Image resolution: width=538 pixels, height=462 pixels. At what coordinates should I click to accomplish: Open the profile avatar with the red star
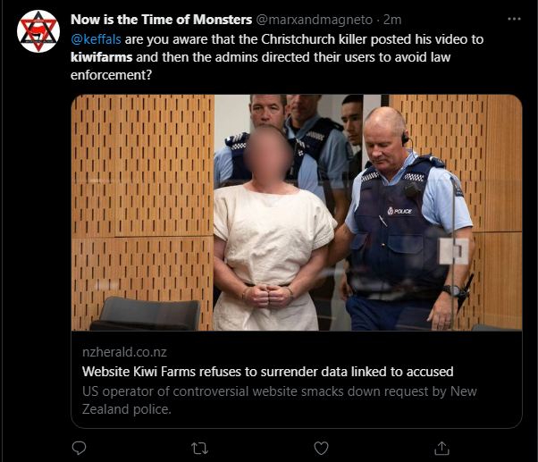38,31
